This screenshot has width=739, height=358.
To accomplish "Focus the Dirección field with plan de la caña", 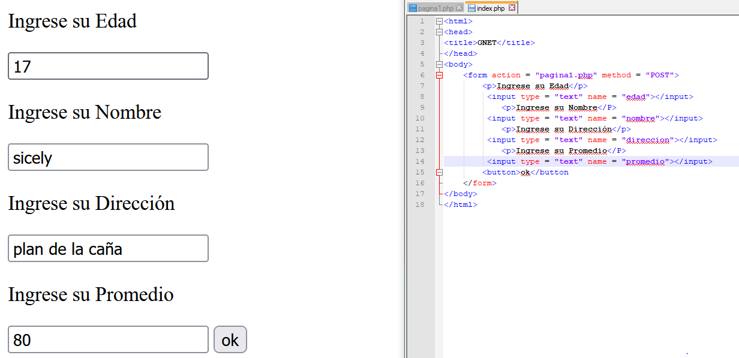I will pyautogui.click(x=108, y=248).
